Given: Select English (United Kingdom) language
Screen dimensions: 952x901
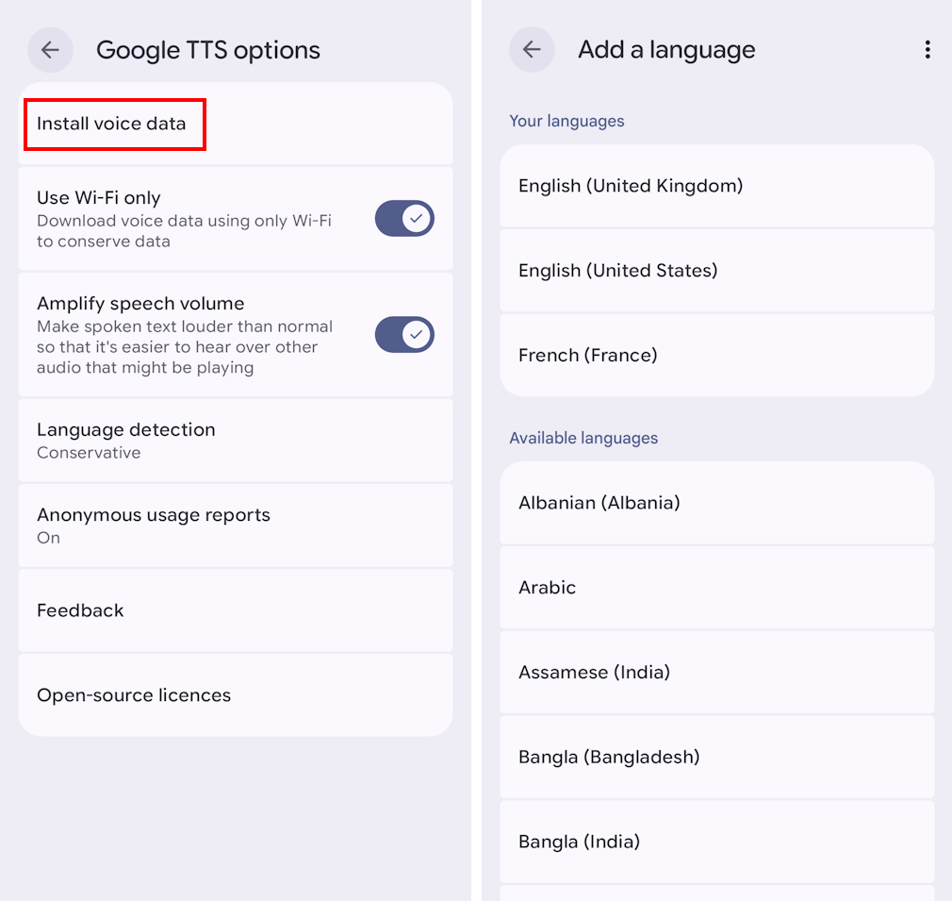Looking at the screenshot, I should pos(717,186).
